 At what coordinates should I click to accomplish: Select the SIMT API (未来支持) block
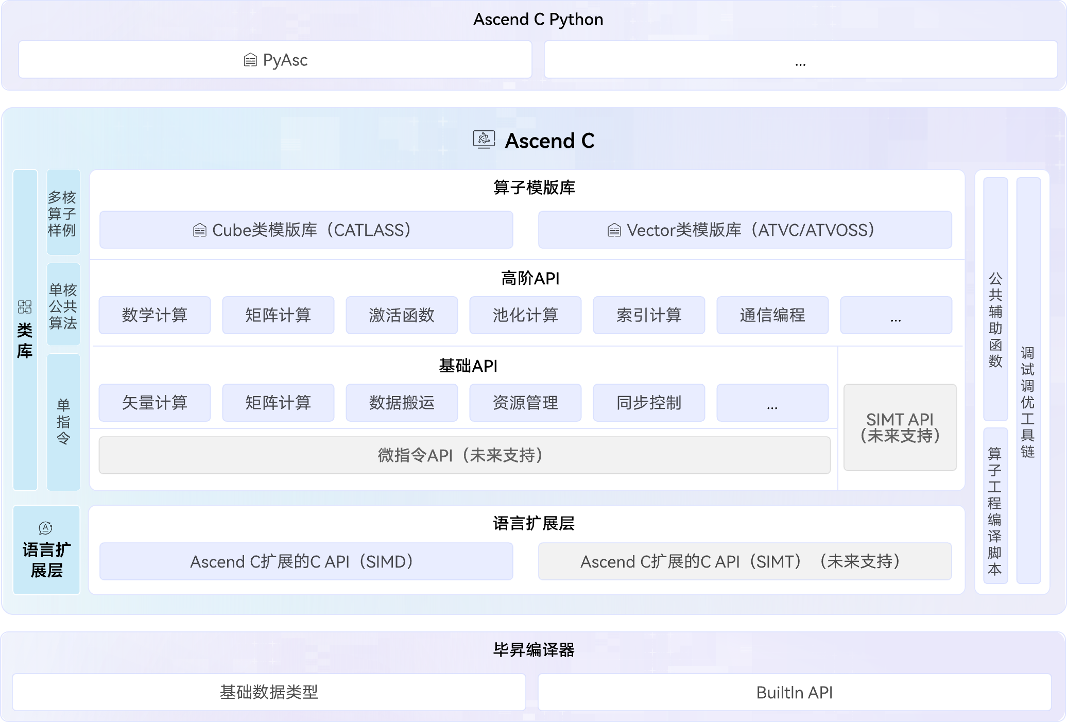900,427
